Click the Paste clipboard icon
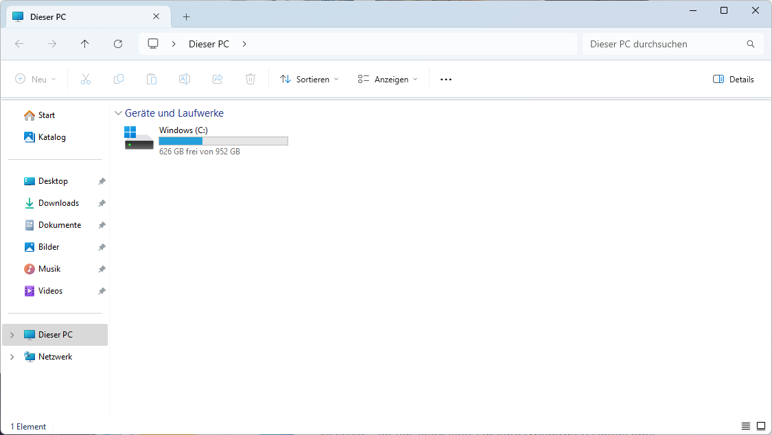The height and width of the screenshot is (435, 772). tap(152, 79)
